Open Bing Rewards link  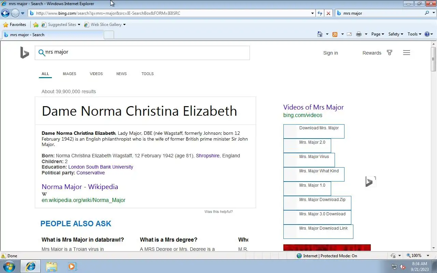pyautogui.click(x=372, y=53)
